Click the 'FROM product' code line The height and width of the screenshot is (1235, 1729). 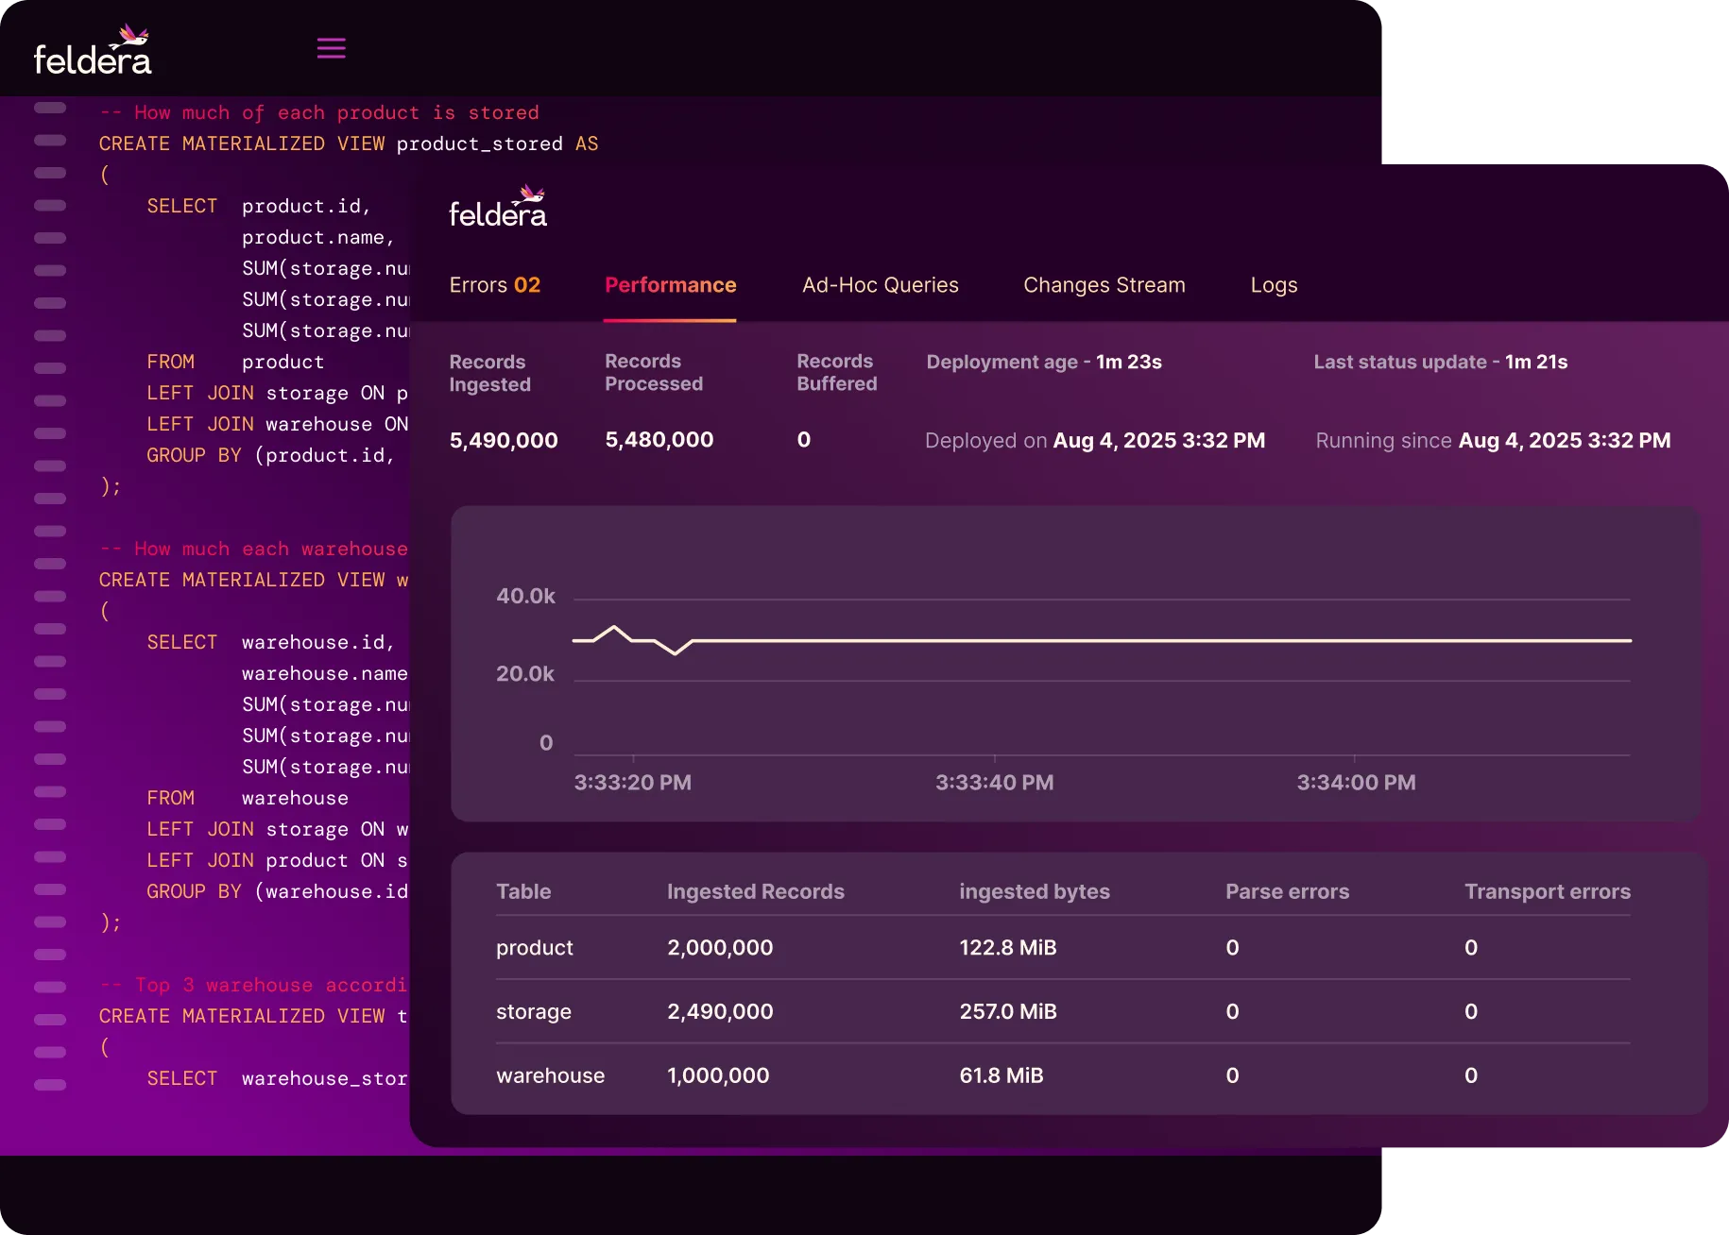coord(235,362)
